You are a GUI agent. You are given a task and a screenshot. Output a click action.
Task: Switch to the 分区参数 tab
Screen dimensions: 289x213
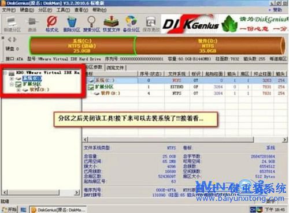94,67
